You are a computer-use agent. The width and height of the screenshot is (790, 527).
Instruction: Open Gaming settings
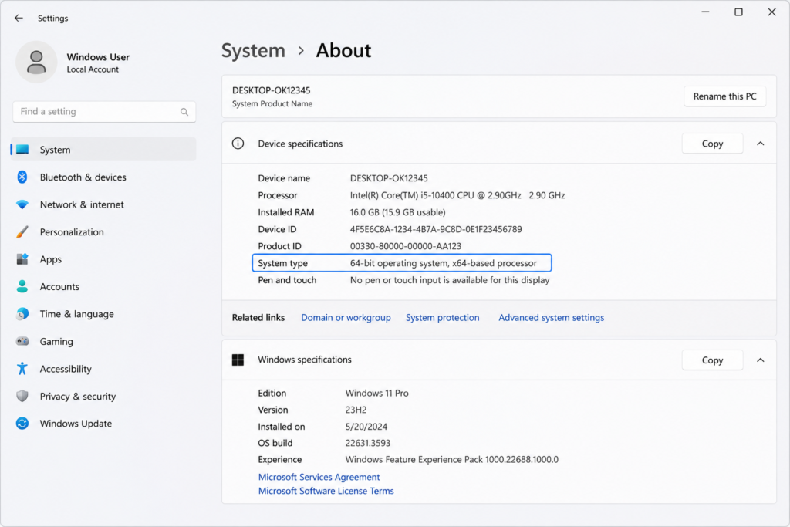(103, 341)
